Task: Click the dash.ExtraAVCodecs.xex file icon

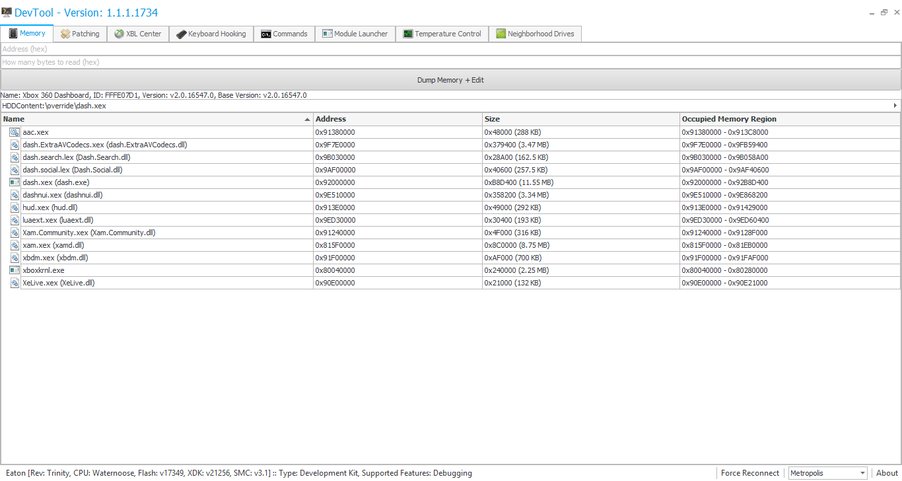Action: (15, 145)
